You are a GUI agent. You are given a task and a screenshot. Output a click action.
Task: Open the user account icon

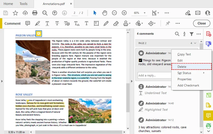coord(208,13)
